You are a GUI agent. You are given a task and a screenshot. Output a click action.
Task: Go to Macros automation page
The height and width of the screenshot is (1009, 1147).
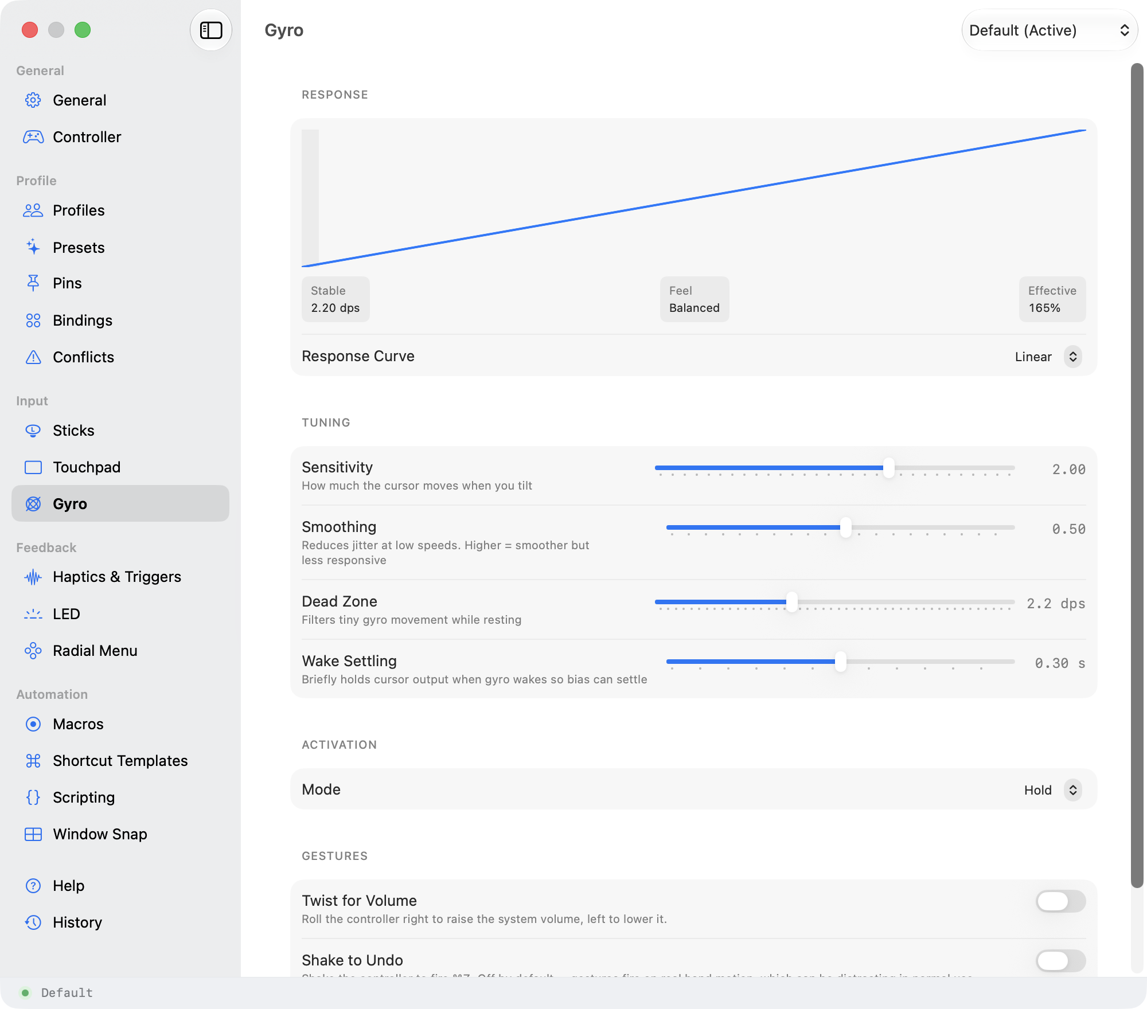[x=120, y=724]
